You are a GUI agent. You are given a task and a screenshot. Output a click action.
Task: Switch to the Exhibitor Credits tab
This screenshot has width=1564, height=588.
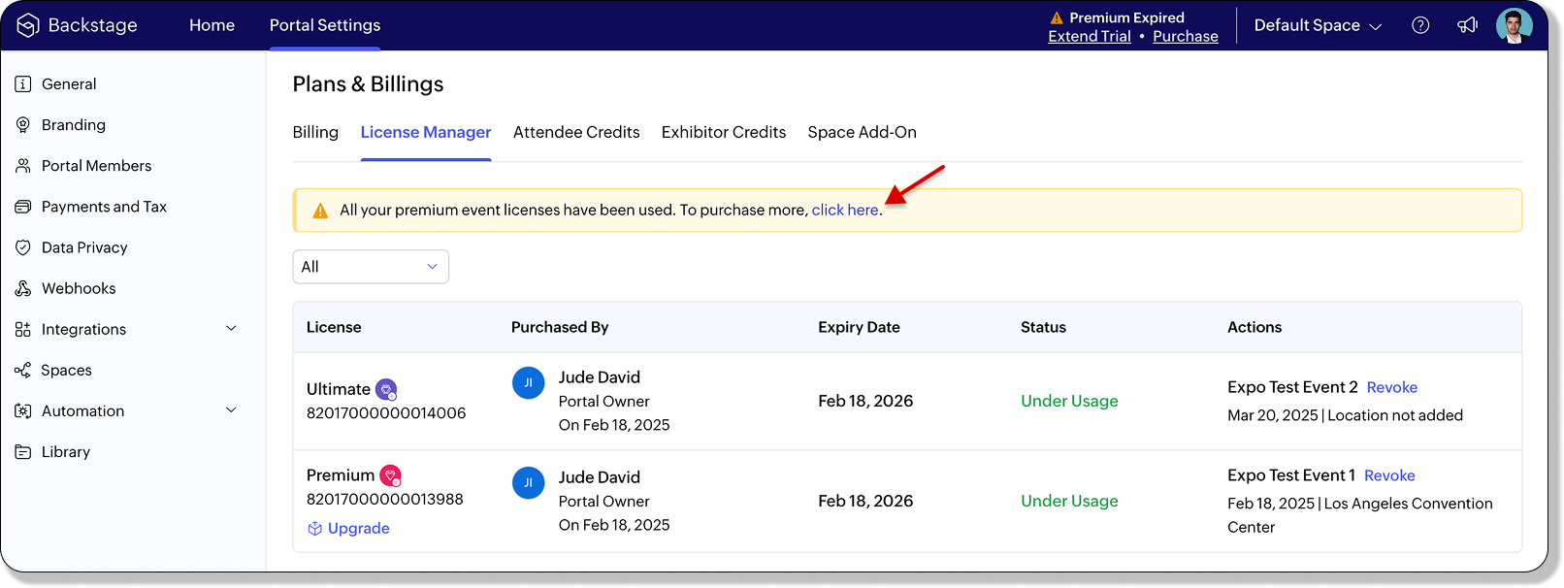click(724, 132)
